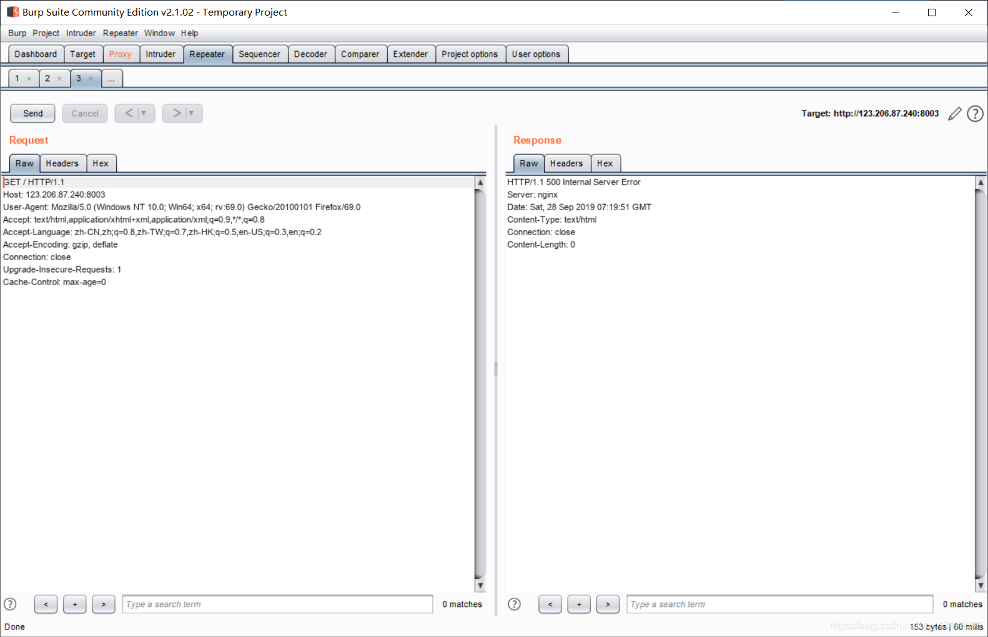Click 'Server: nginx' response line
Viewport: 988px width, 637px height.
click(x=532, y=195)
